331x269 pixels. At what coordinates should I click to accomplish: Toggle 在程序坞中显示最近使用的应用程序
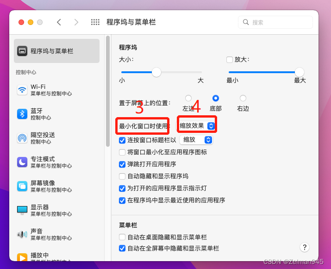(x=122, y=200)
